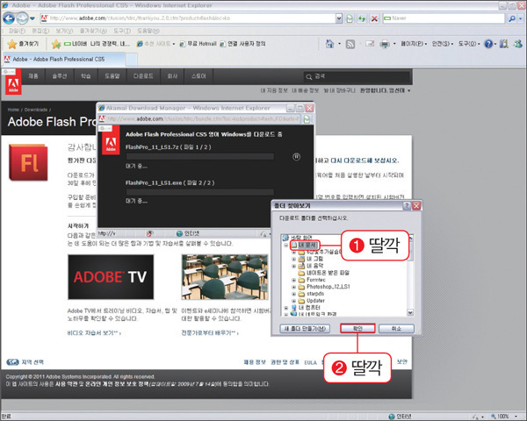527x421 pixels.
Task: Open the 도구(T) menu
Action: 122,31
